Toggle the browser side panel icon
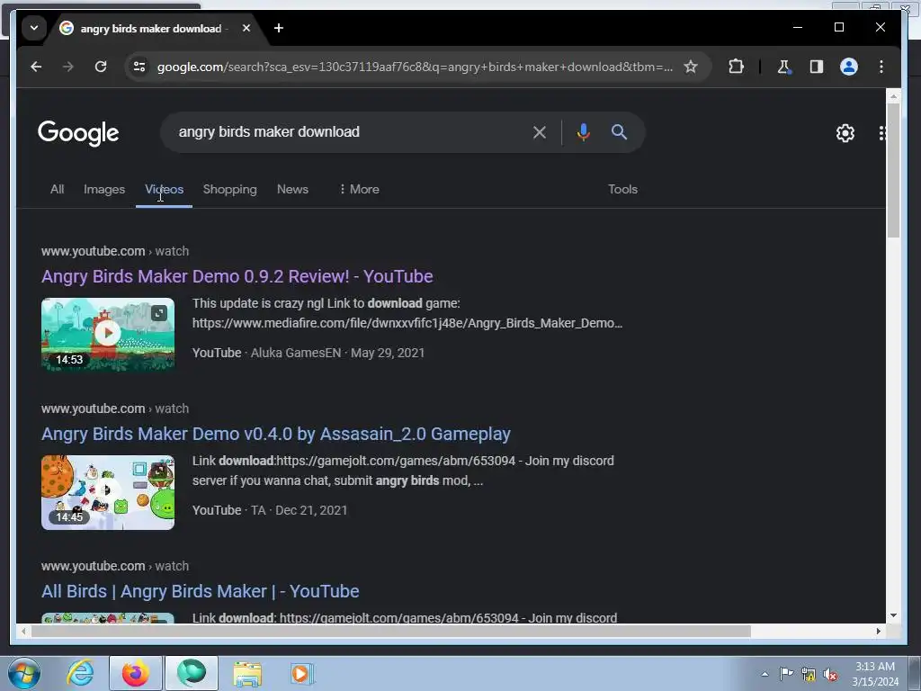Image resolution: width=921 pixels, height=691 pixels. click(817, 67)
